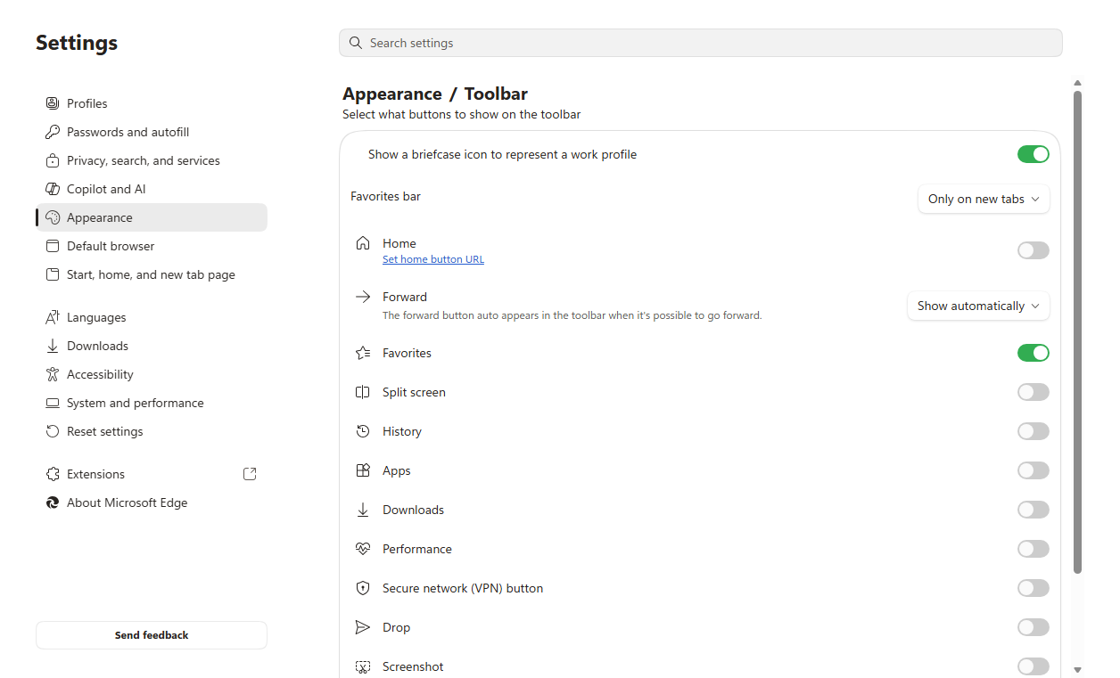Enable the Apps button toggle
This screenshot has width=1120, height=678.
1034,470
